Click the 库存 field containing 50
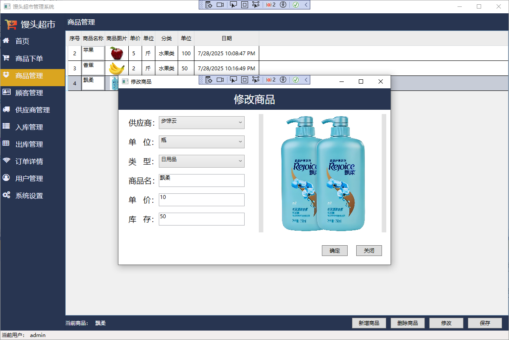 click(202, 219)
